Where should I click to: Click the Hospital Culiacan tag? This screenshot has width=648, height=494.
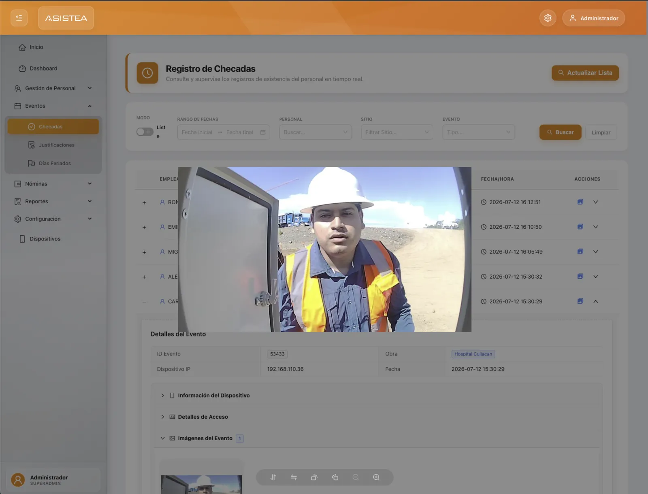(x=473, y=354)
